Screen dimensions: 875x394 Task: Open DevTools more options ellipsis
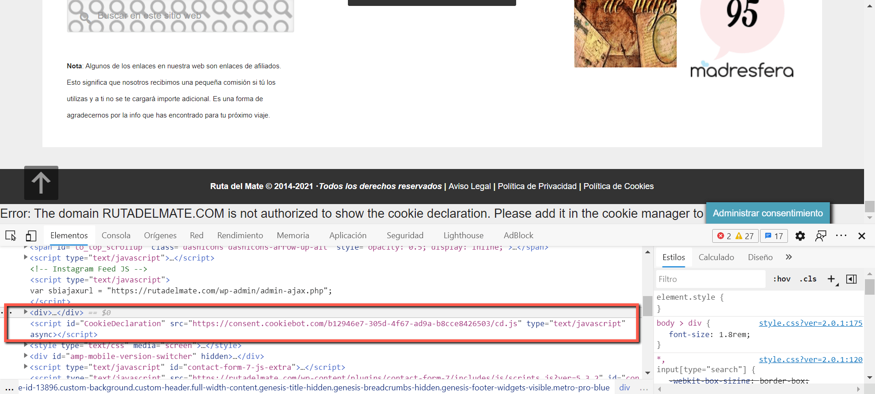pyautogui.click(x=841, y=235)
